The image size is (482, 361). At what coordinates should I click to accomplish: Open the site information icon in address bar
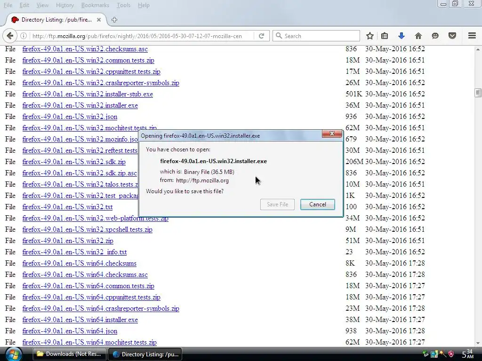click(24, 36)
